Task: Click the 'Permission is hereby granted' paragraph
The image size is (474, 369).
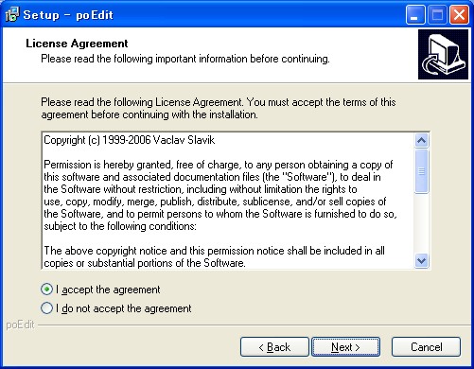Action: (x=220, y=196)
